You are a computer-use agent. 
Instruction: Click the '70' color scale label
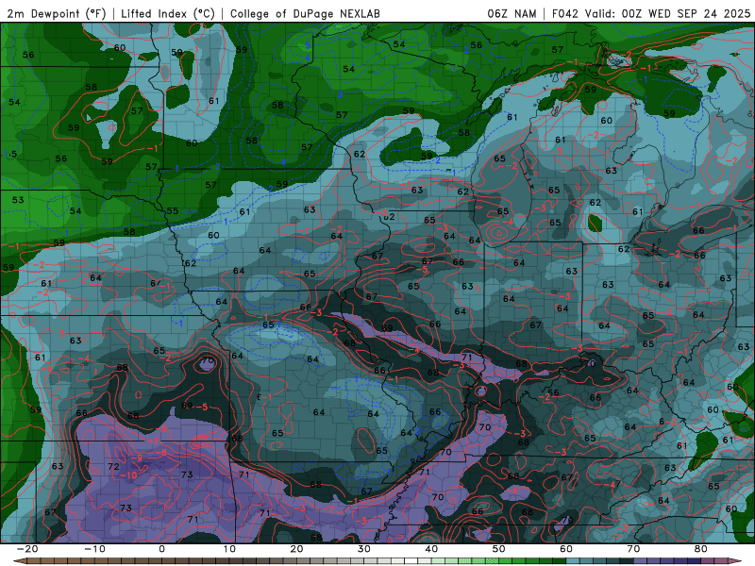[x=633, y=549]
